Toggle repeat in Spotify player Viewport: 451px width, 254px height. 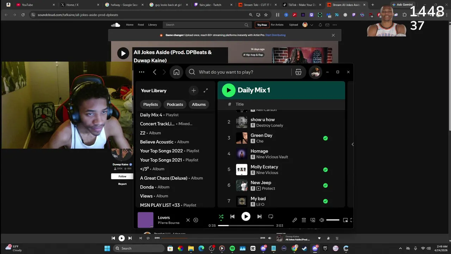pos(271,217)
